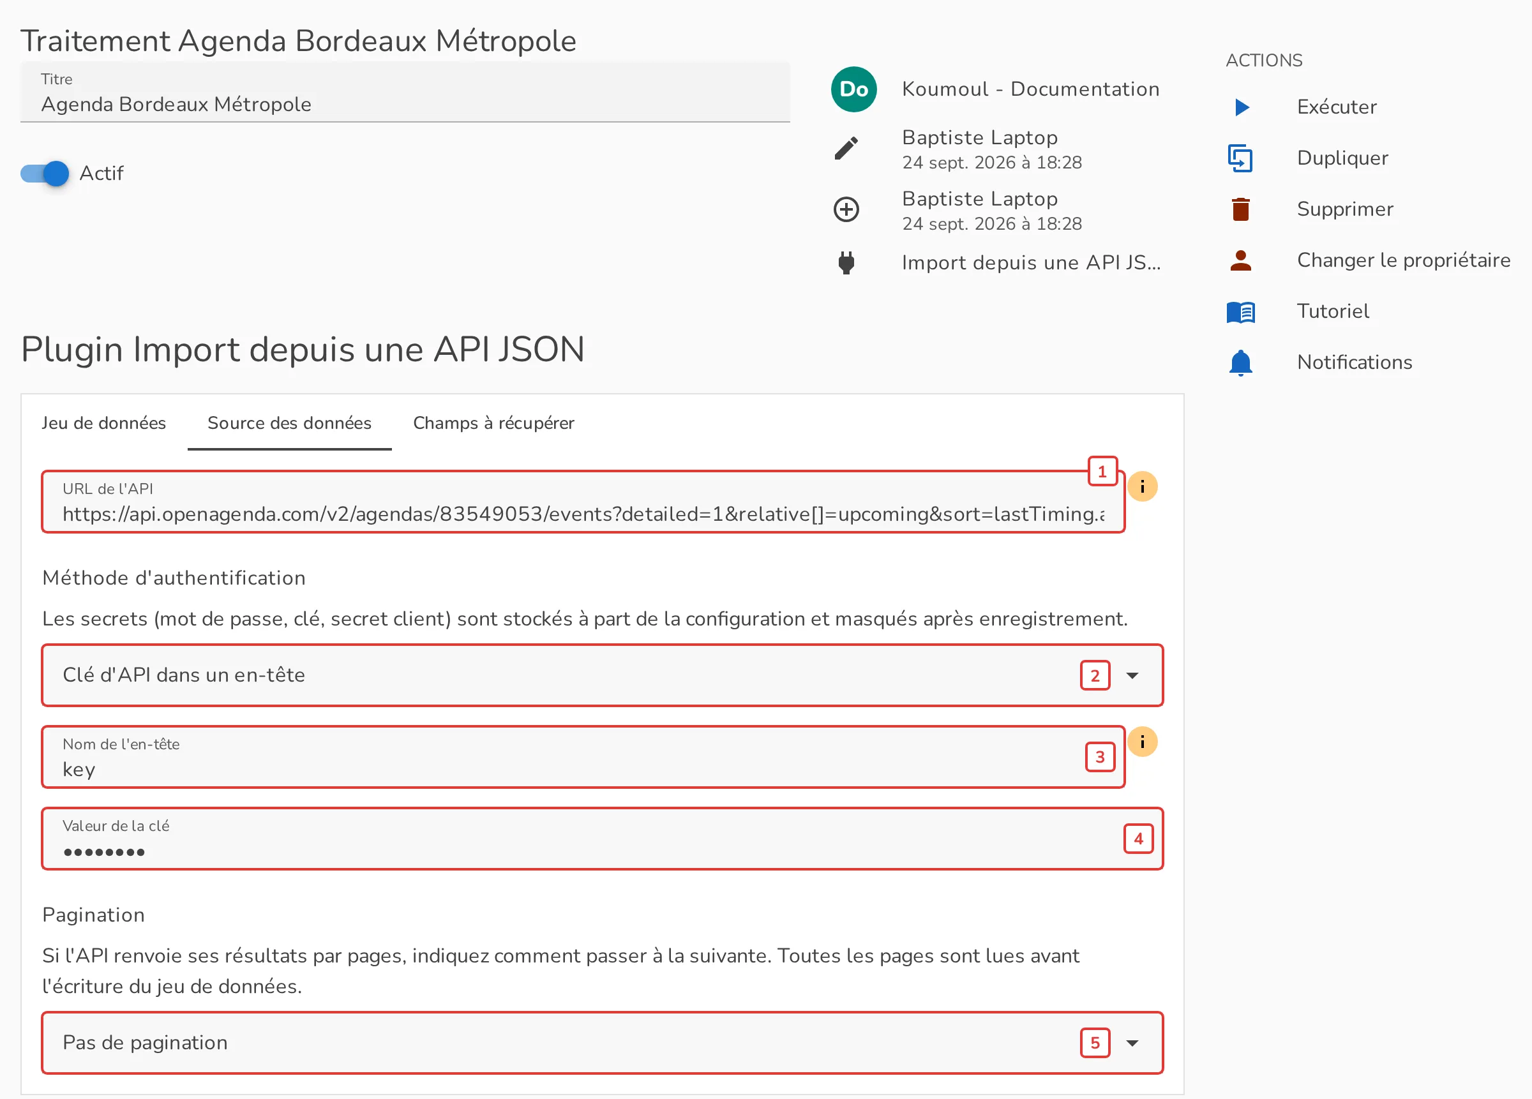
Task: Open the info icon next to Nom de l'en-tête
Action: [1142, 742]
